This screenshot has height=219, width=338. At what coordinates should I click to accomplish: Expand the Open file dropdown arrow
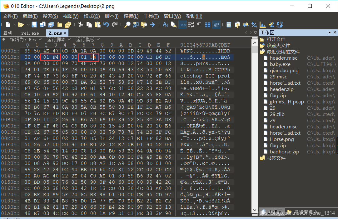[28, 25]
